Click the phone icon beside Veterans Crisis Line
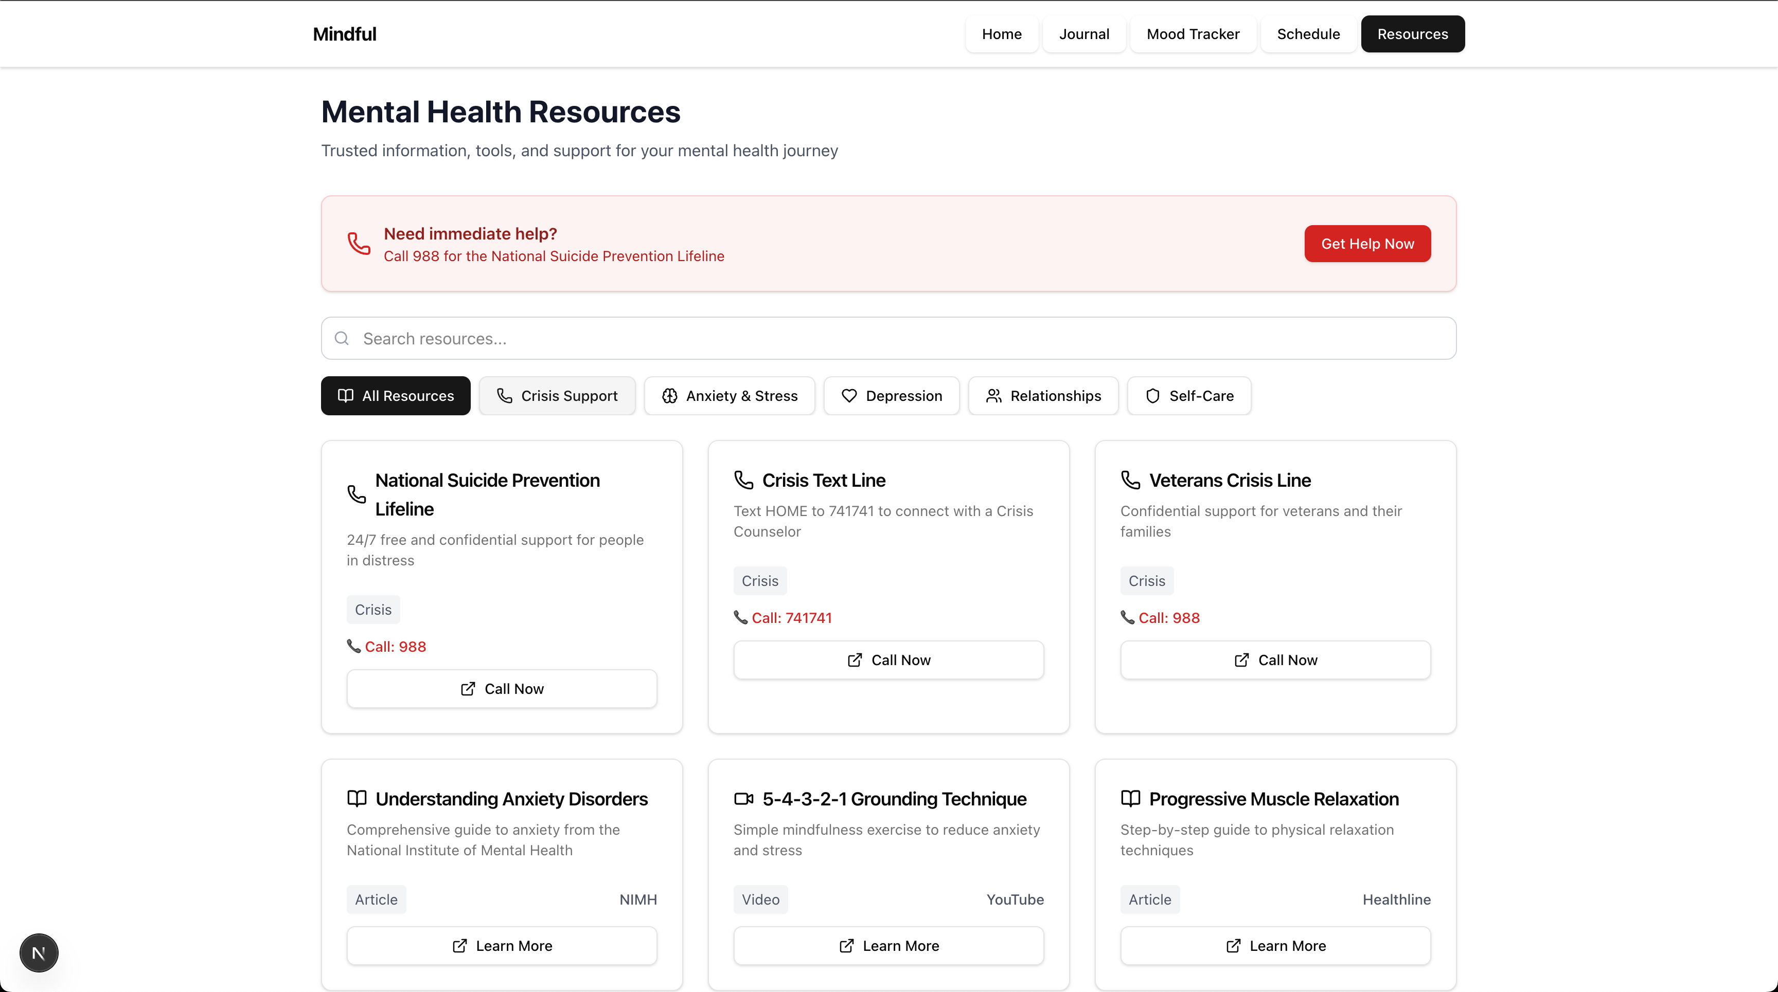The height and width of the screenshot is (992, 1778). coord(1131,480)
